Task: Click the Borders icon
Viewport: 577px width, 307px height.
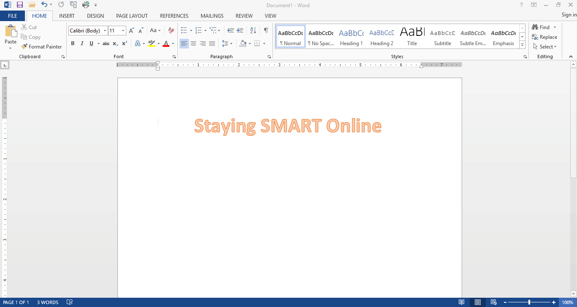Action: pos(257,43)
